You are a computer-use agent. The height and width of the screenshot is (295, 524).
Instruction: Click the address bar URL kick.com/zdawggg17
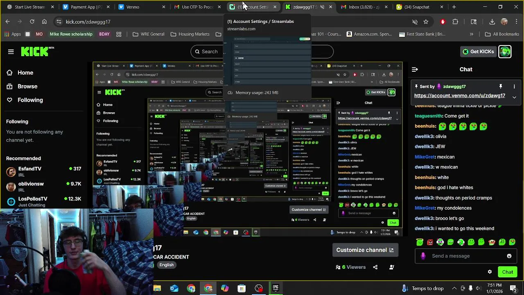[88, 22]
